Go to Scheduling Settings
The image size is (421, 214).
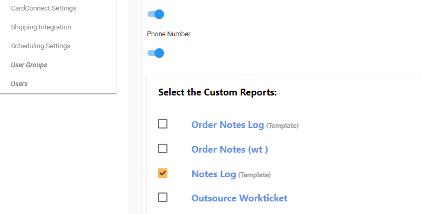pyautogui.click(x=40, y=46)
